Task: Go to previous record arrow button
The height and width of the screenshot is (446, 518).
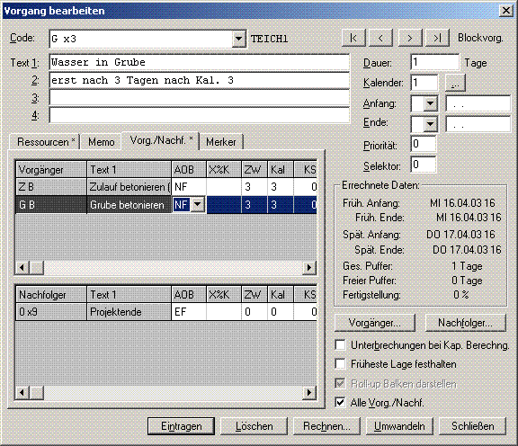Action: [380, 38]
